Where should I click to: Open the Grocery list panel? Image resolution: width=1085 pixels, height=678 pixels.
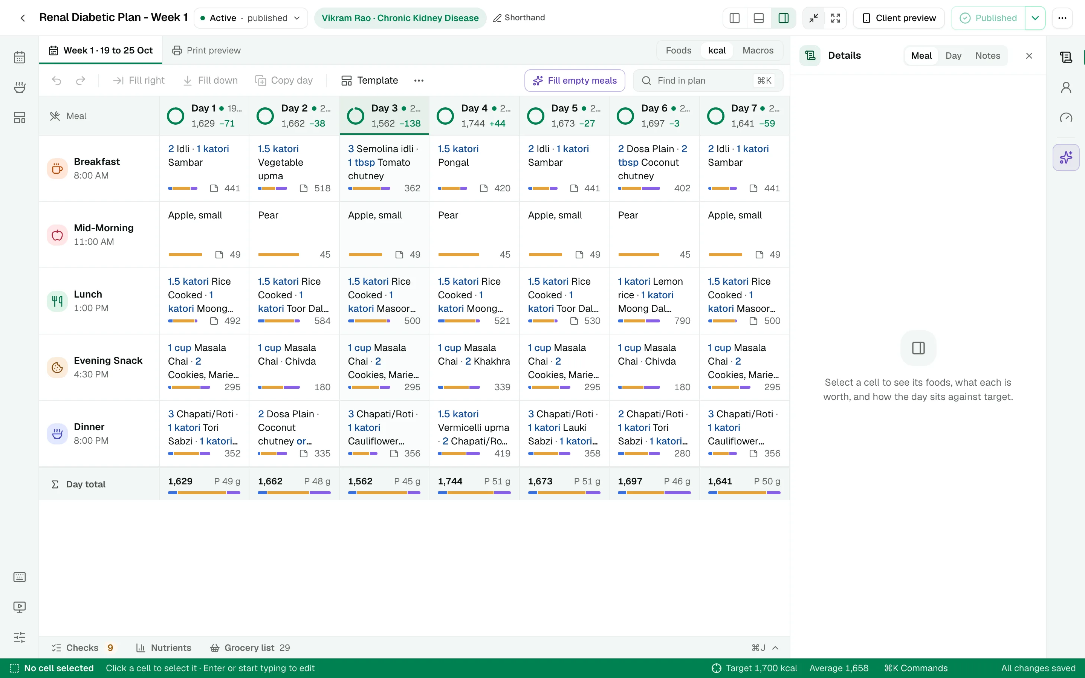(250, 647)
